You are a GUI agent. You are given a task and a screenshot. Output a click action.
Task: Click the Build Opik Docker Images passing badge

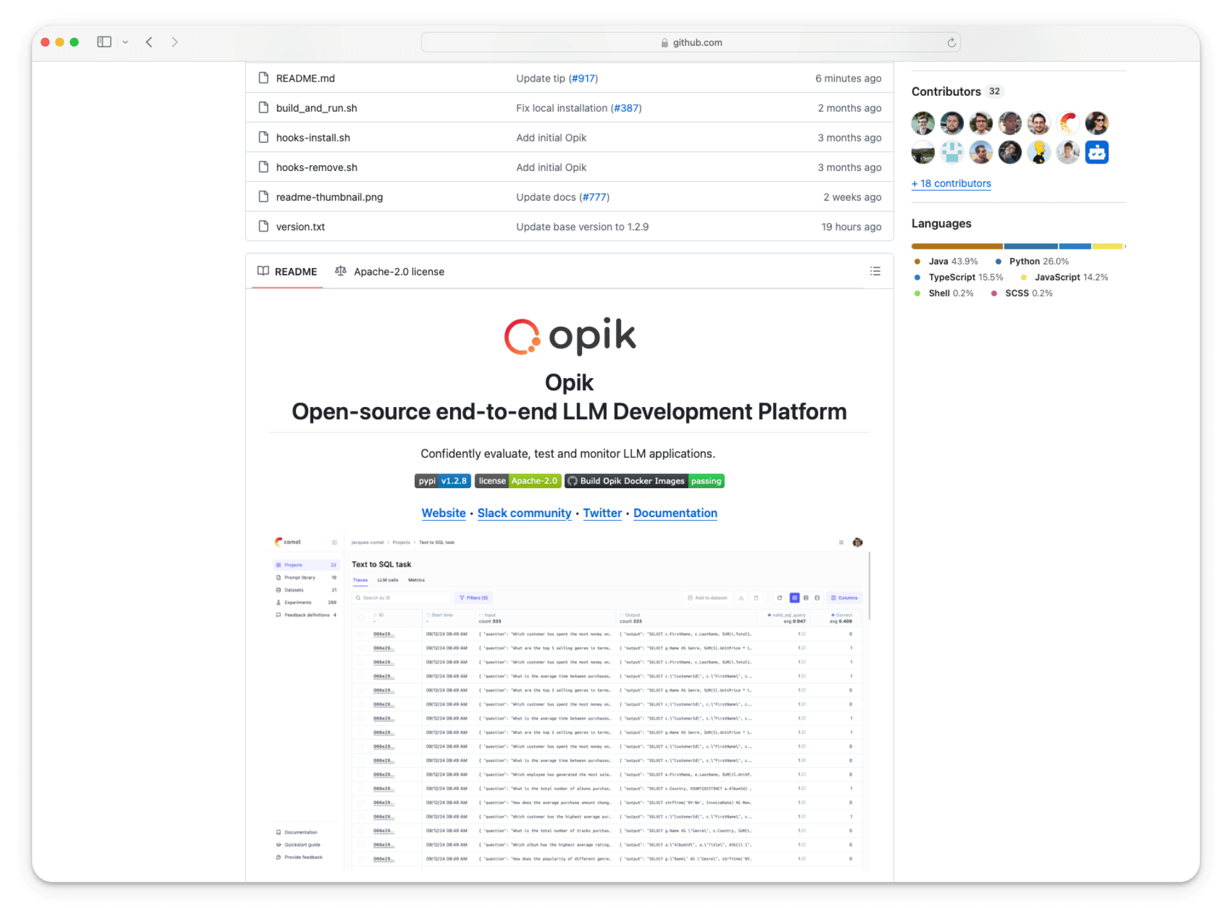click(644, 481)
